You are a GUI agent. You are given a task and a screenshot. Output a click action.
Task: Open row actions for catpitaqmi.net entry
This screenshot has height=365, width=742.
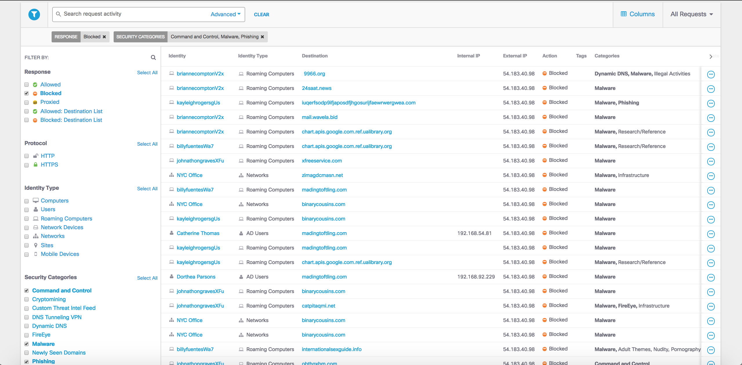click(x=711, y=306)
